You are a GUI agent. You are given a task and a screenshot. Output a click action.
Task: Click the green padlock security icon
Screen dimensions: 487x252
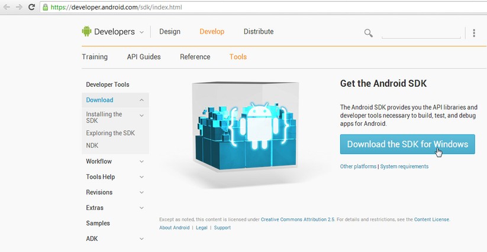[46, 7]
